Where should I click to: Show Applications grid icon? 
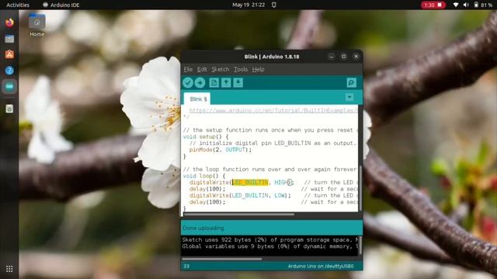(9, 269)
